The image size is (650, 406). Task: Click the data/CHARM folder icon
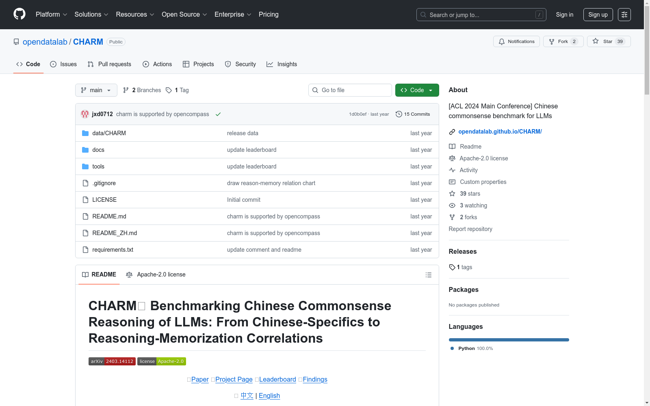[x=85, y=133]
